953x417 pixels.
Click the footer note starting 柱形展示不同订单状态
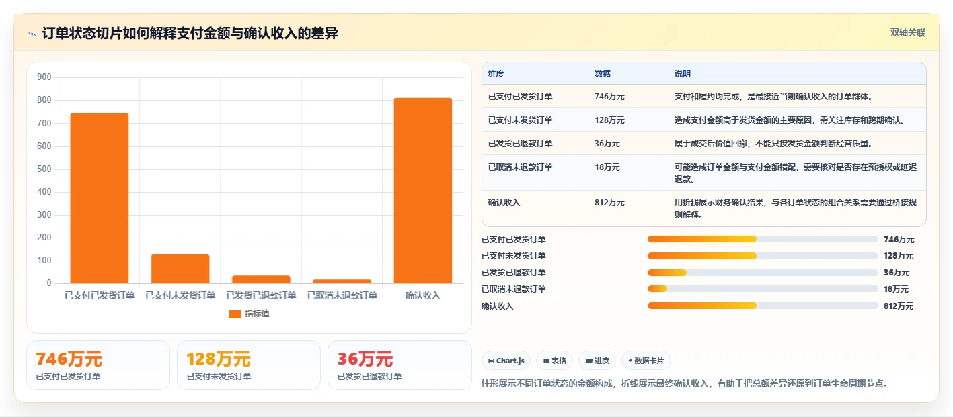tap(687, 384)
